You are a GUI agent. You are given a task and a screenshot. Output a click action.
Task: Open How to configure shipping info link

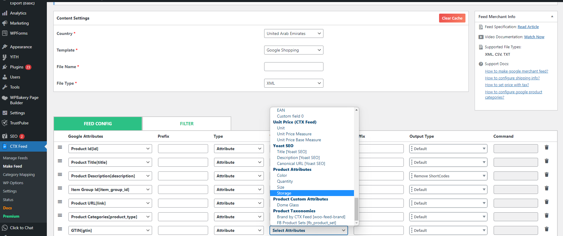point(512,78)
